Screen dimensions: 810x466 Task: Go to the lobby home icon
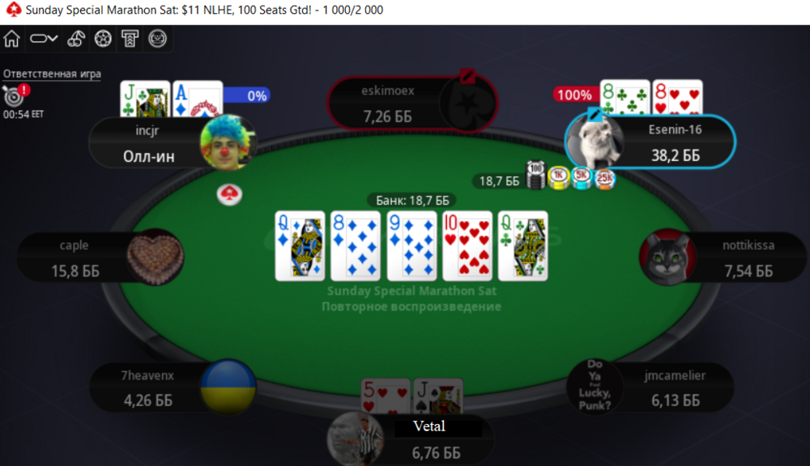coord(12,39)
